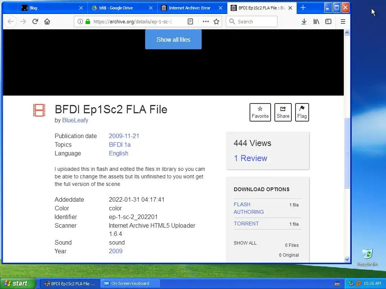Click the vertical scrollbar thumb
The height and width of the screenshot is (289, 386).
347,153
